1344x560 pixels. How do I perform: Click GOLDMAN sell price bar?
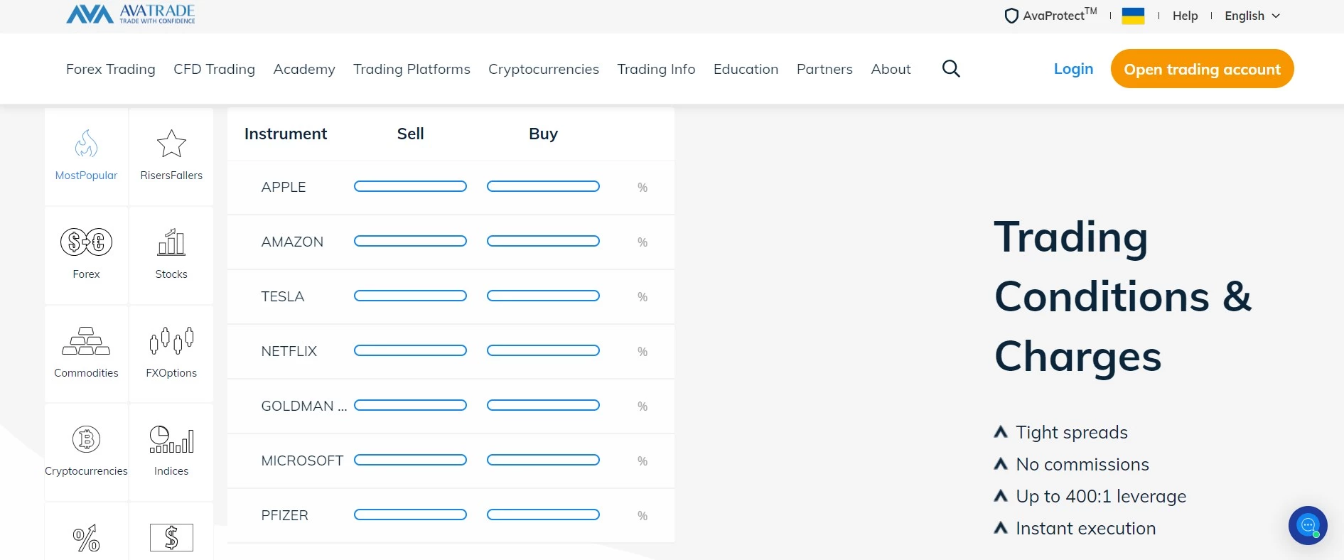(410, 405)
